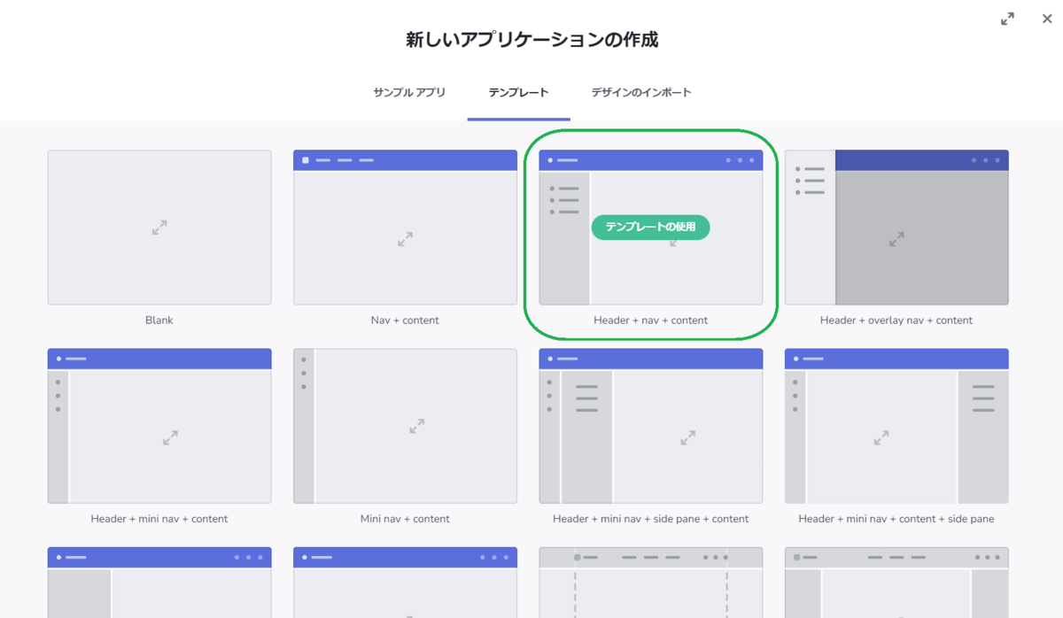Click the preview expand icon on Mini nav + content

click(416, 426)
